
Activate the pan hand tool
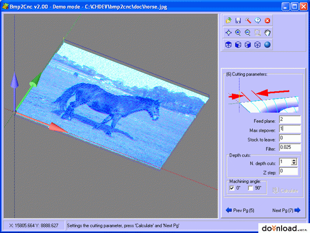click(267, 33)
